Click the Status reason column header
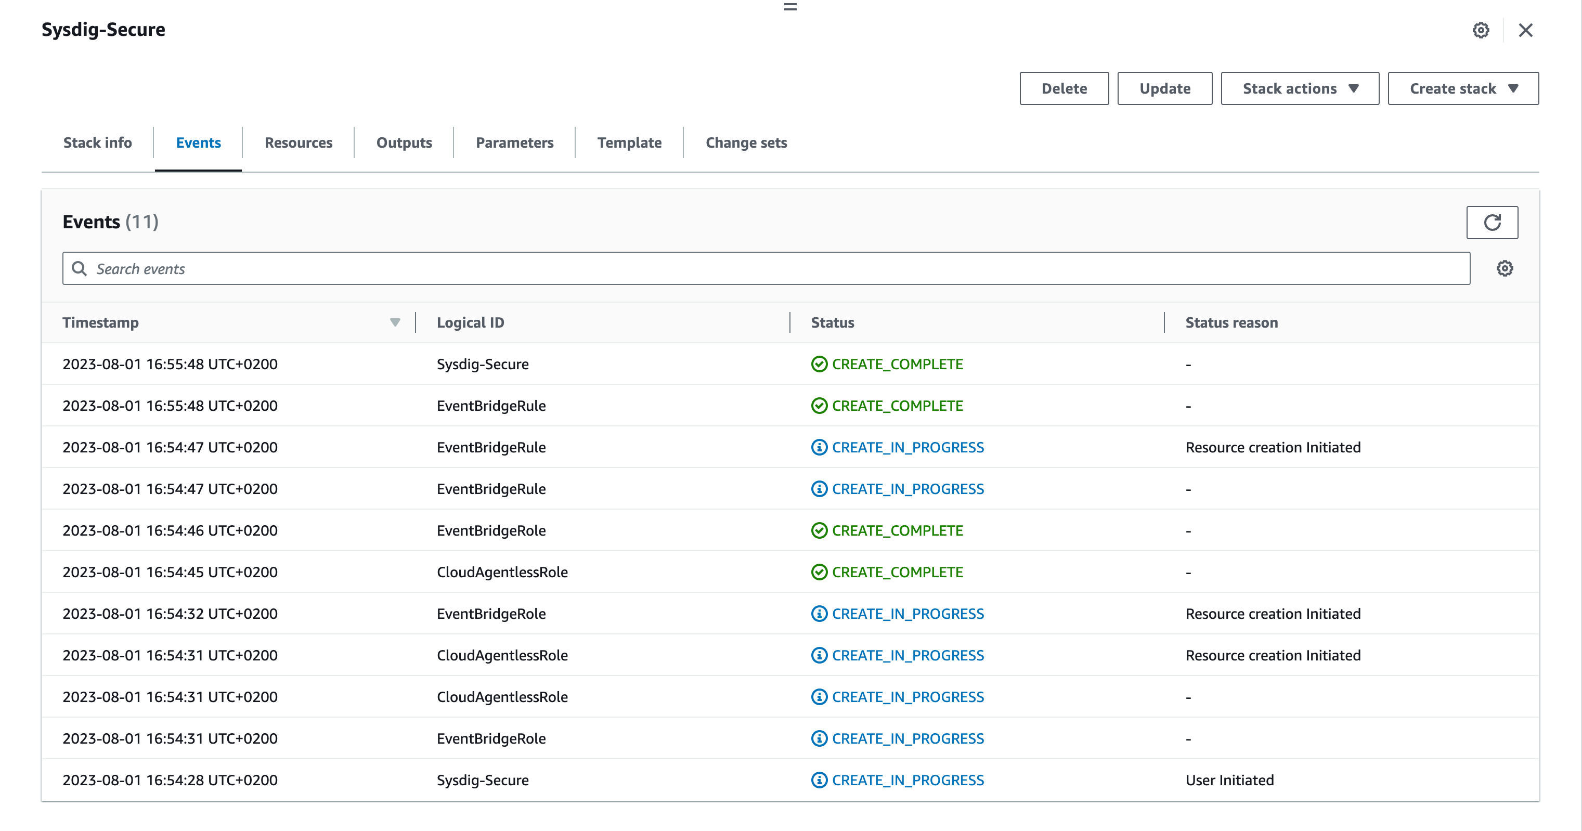The width and height of the screenshot is (1582, 831). click(1231, 322)
